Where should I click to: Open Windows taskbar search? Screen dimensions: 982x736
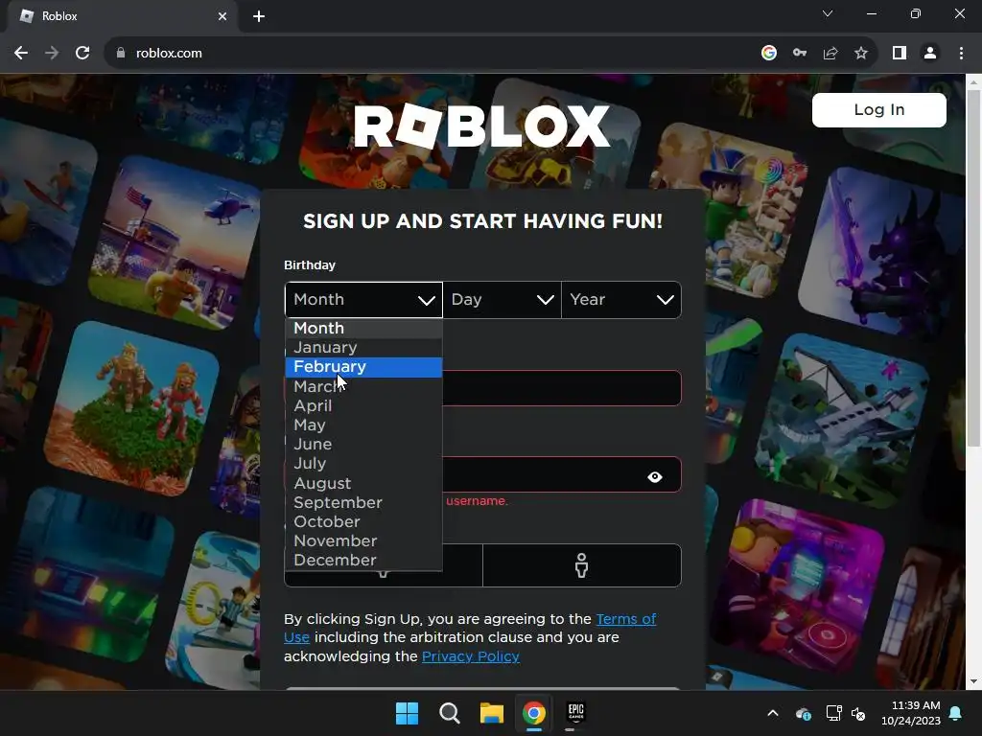coord(449,713)
